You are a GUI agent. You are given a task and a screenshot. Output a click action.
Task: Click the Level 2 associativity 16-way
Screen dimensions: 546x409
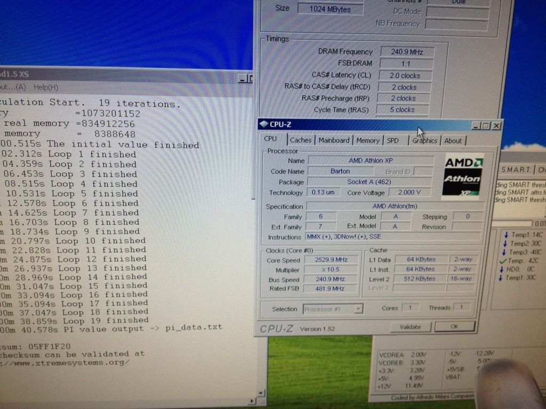tap(461, 278)
